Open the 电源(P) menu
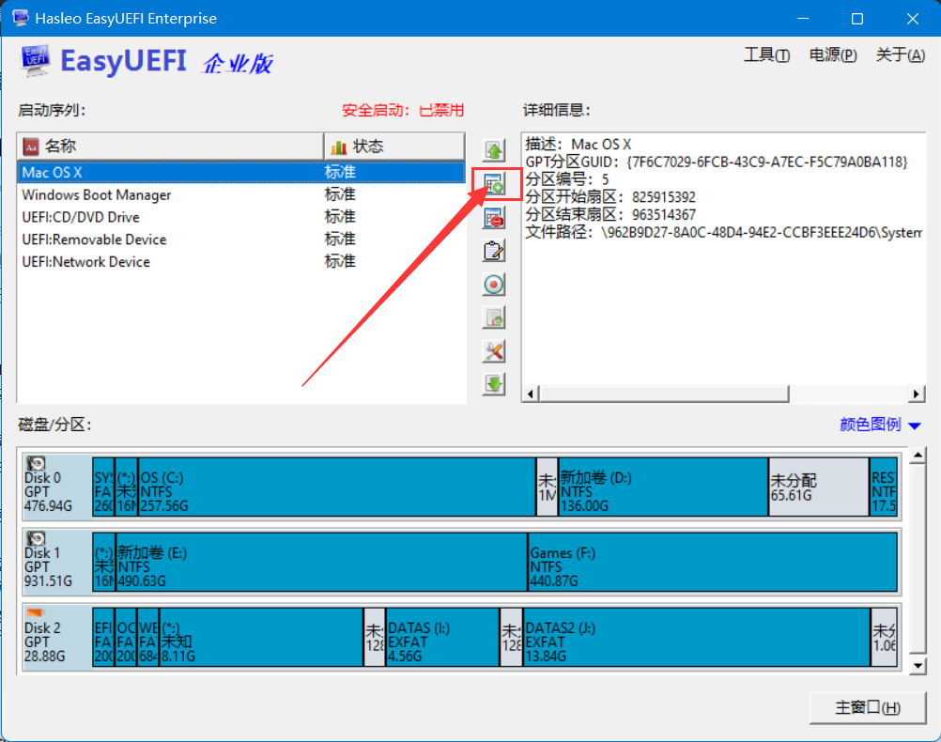Viewport: 941px width, 742px height. click(832, 55)
